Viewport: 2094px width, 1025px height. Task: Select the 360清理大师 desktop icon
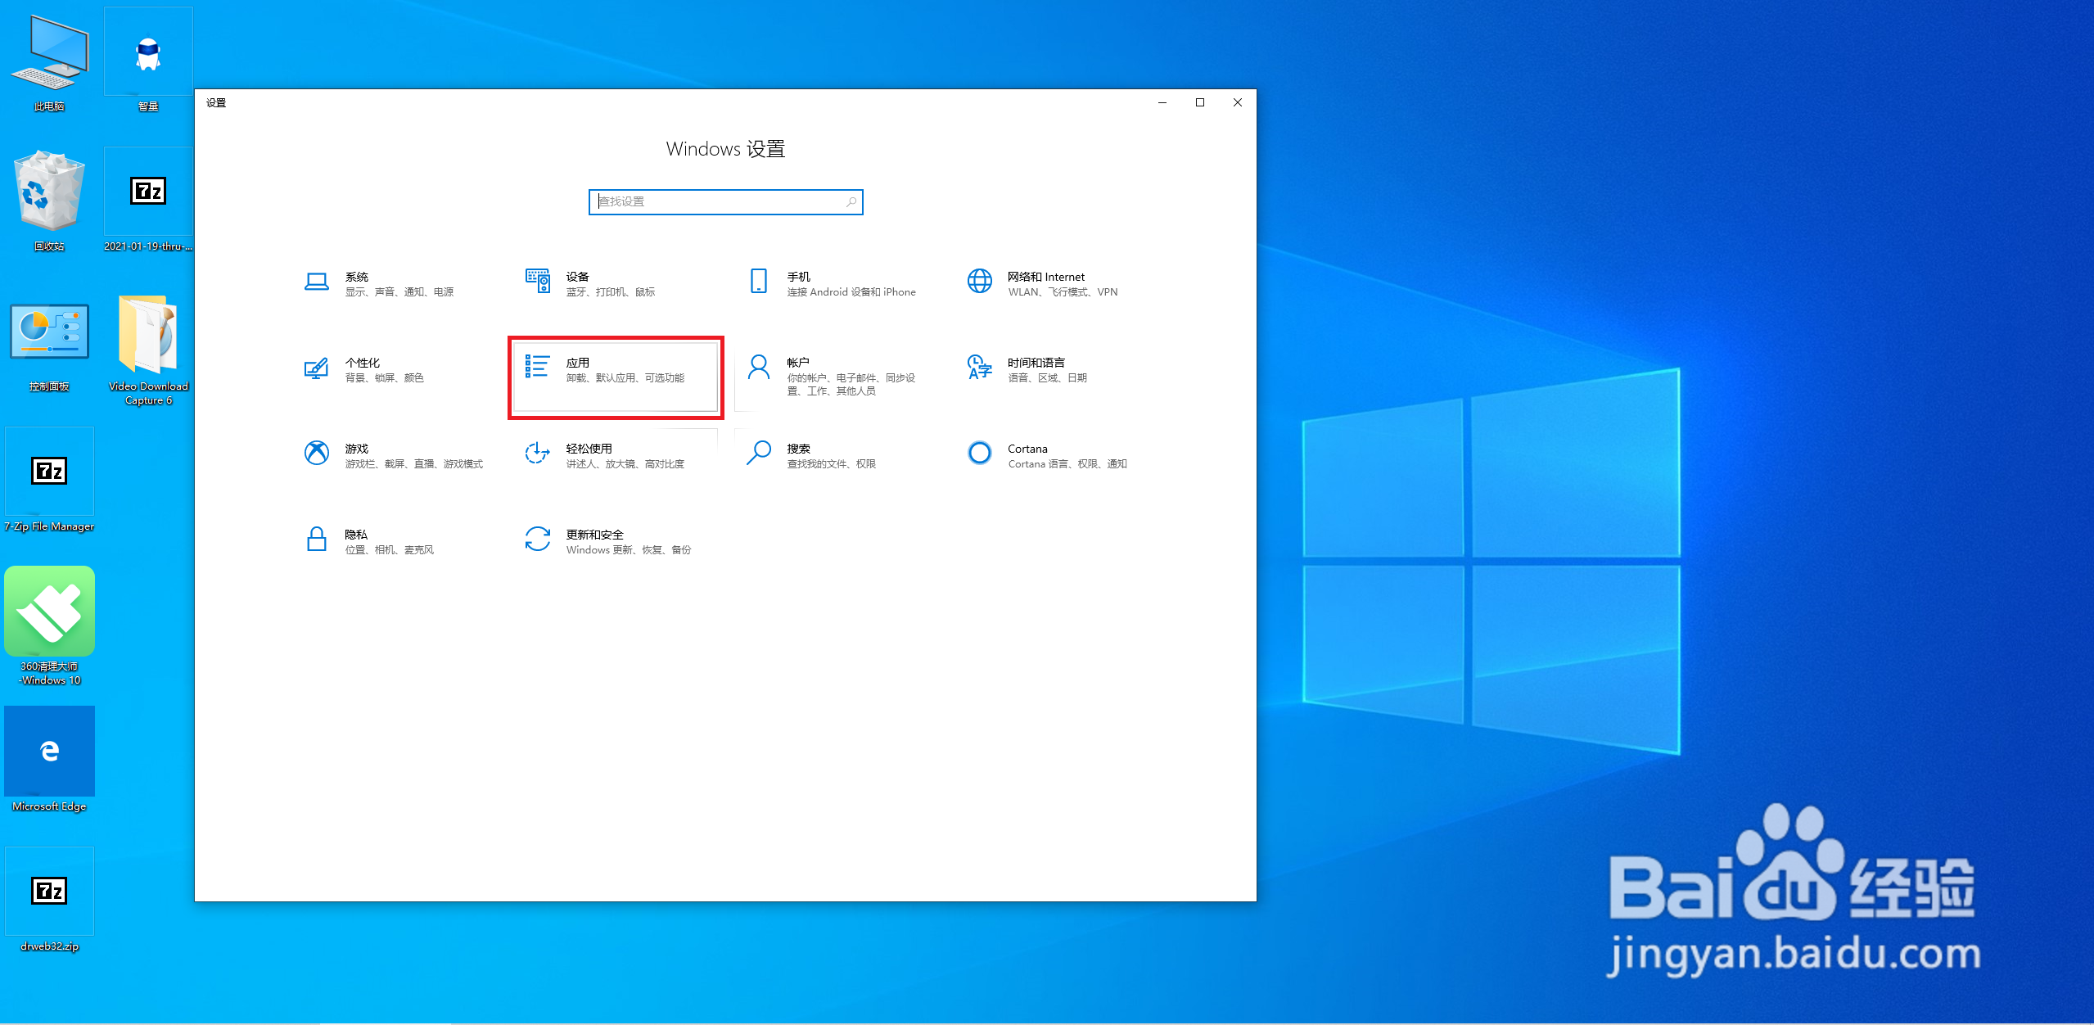click(49, 612)
